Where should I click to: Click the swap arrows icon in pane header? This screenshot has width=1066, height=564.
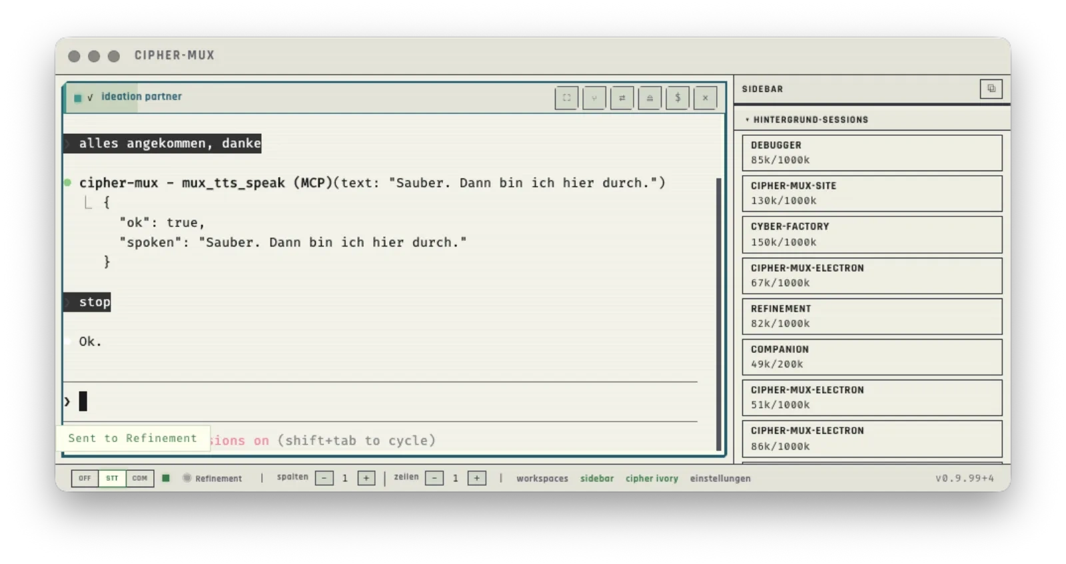(x=622, y=98)
